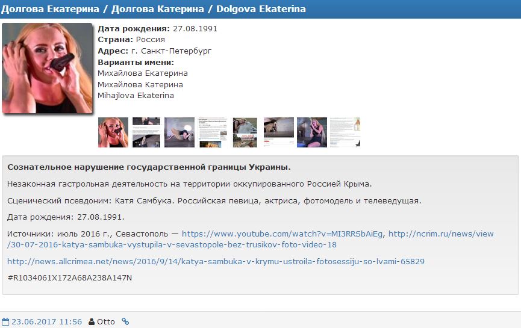
Task: Select the birth date 27.08.1991 value
Action: point(195,28)
